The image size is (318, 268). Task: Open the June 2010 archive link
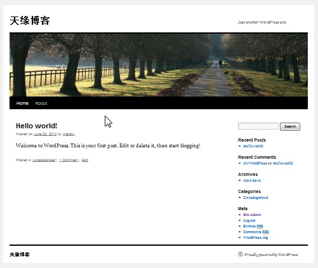point(252,180)
